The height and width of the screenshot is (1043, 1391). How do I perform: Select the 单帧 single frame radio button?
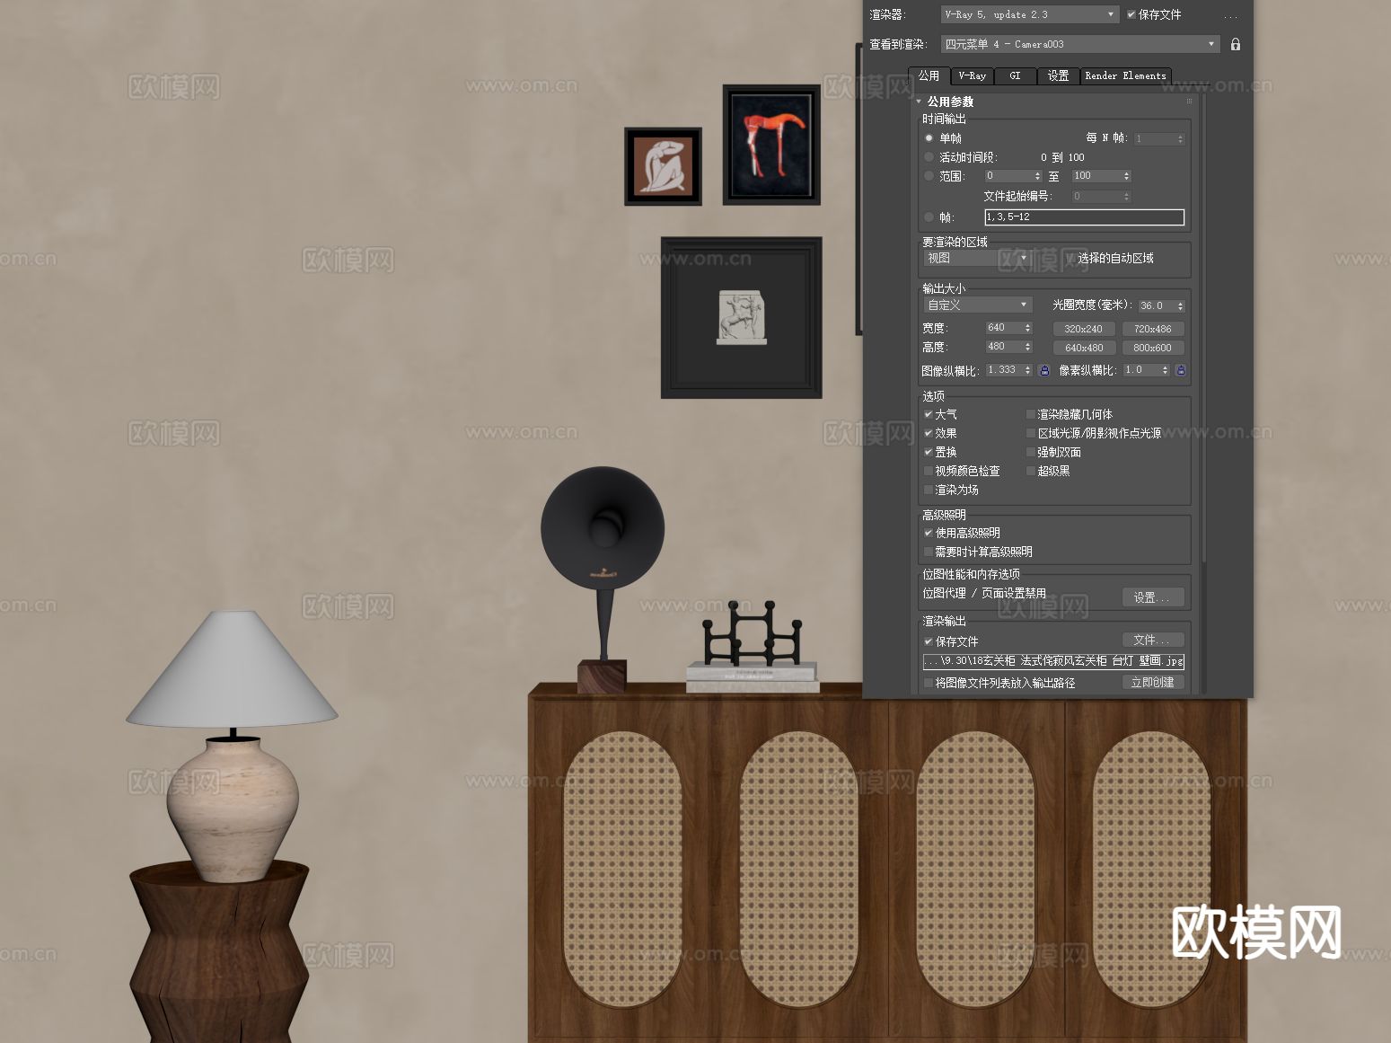coord(929,138)
